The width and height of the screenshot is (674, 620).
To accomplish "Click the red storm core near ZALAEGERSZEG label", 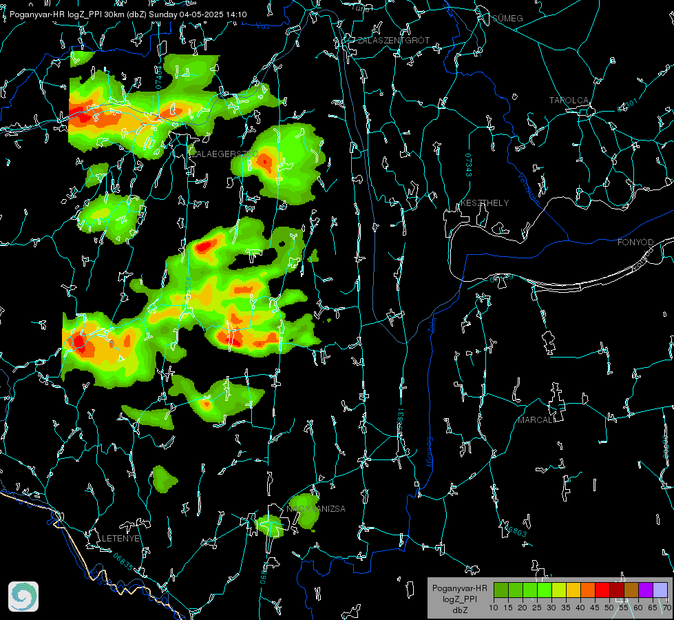I will click(265, 163).
